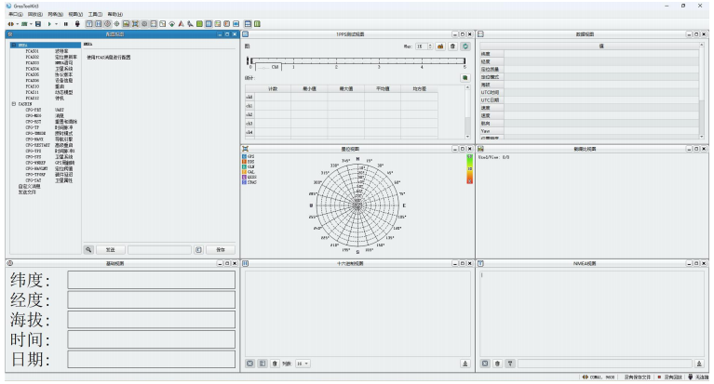
Task: Collapse the NMEA tree node
Action: tap(14, 44)
